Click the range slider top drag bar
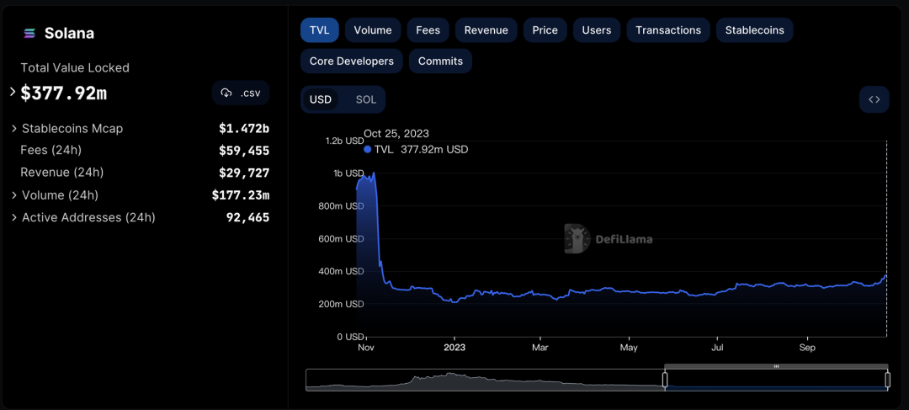This screenshot has height=410, width=909. pos(776,366)
